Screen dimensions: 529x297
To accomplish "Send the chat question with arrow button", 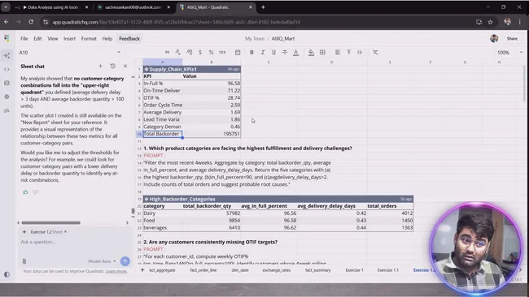I will click(125, 261).
